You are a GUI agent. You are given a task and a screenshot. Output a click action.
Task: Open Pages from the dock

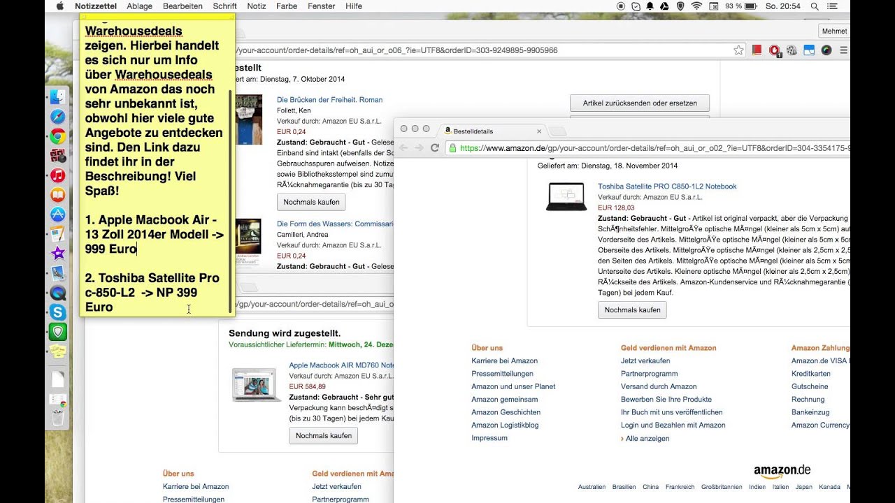58,234
